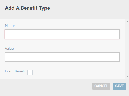Tick the Event Benefit checkbox
The width and height of the screenshot is (129, 96).
[30, 72]
